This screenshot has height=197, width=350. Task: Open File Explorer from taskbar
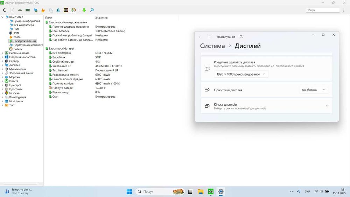click(201, 191)
